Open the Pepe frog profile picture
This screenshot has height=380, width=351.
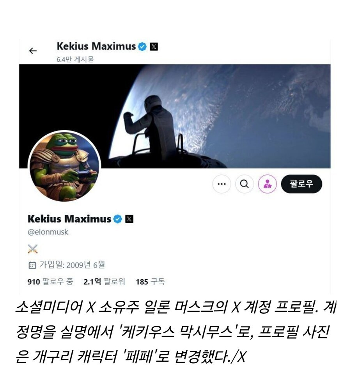click(x=64, y=167)
